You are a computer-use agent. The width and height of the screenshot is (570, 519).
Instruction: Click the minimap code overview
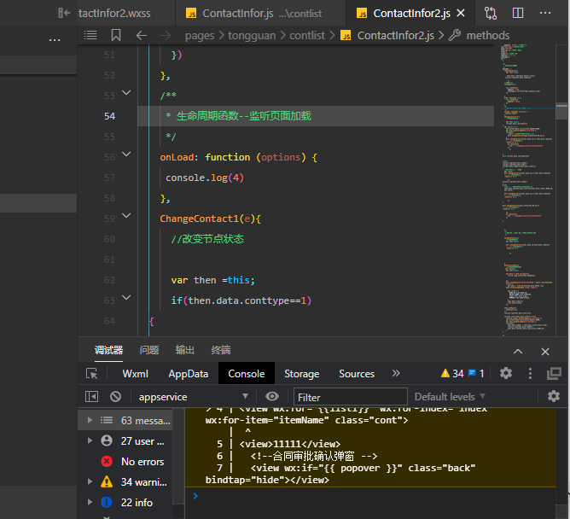[527, 190]
